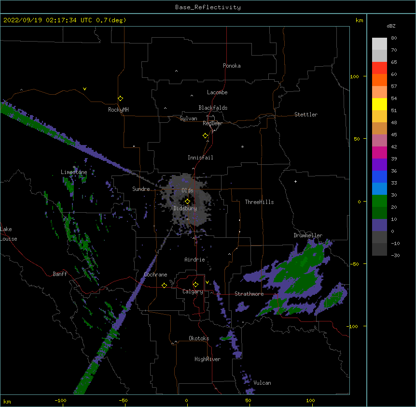Click the Vulcan town label
Screen dimensions: 416x407
point(262,383)
